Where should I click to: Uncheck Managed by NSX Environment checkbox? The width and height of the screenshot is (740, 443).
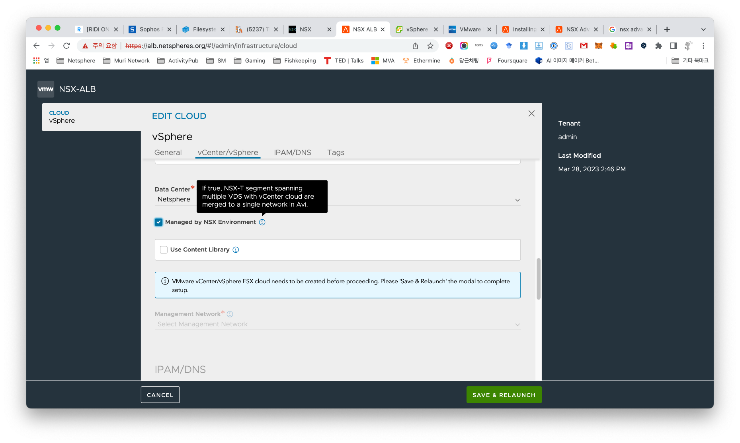point(158,222)
